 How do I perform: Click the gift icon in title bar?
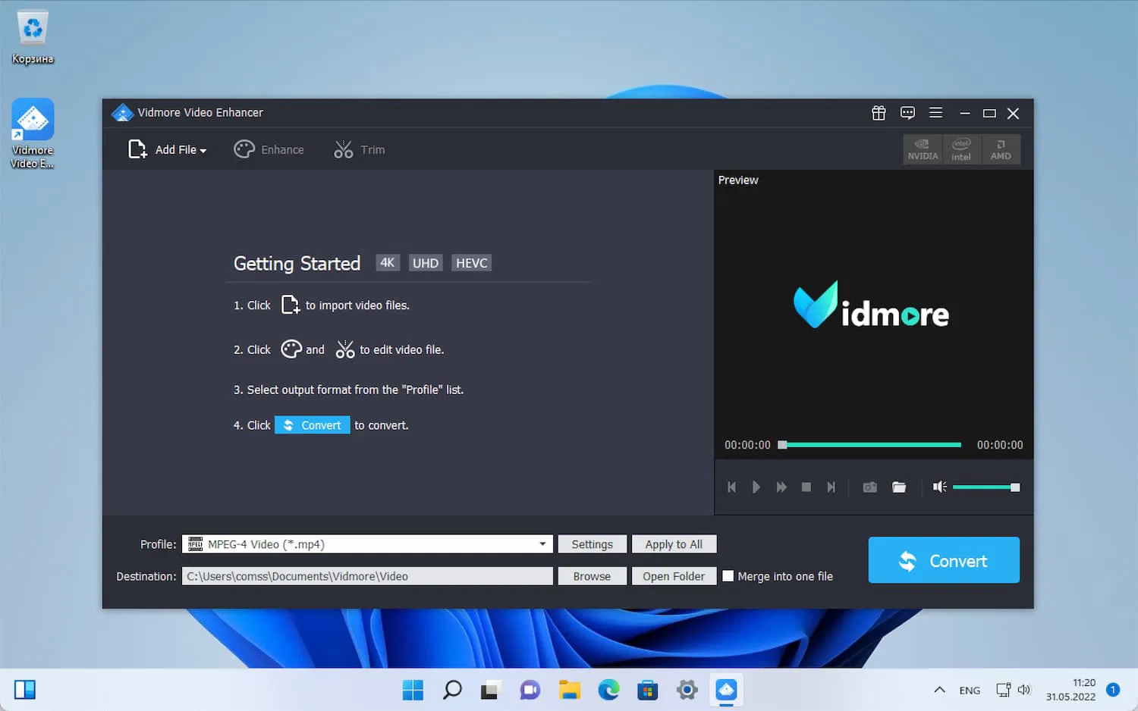pyautogui.click(x=879, y=113)
